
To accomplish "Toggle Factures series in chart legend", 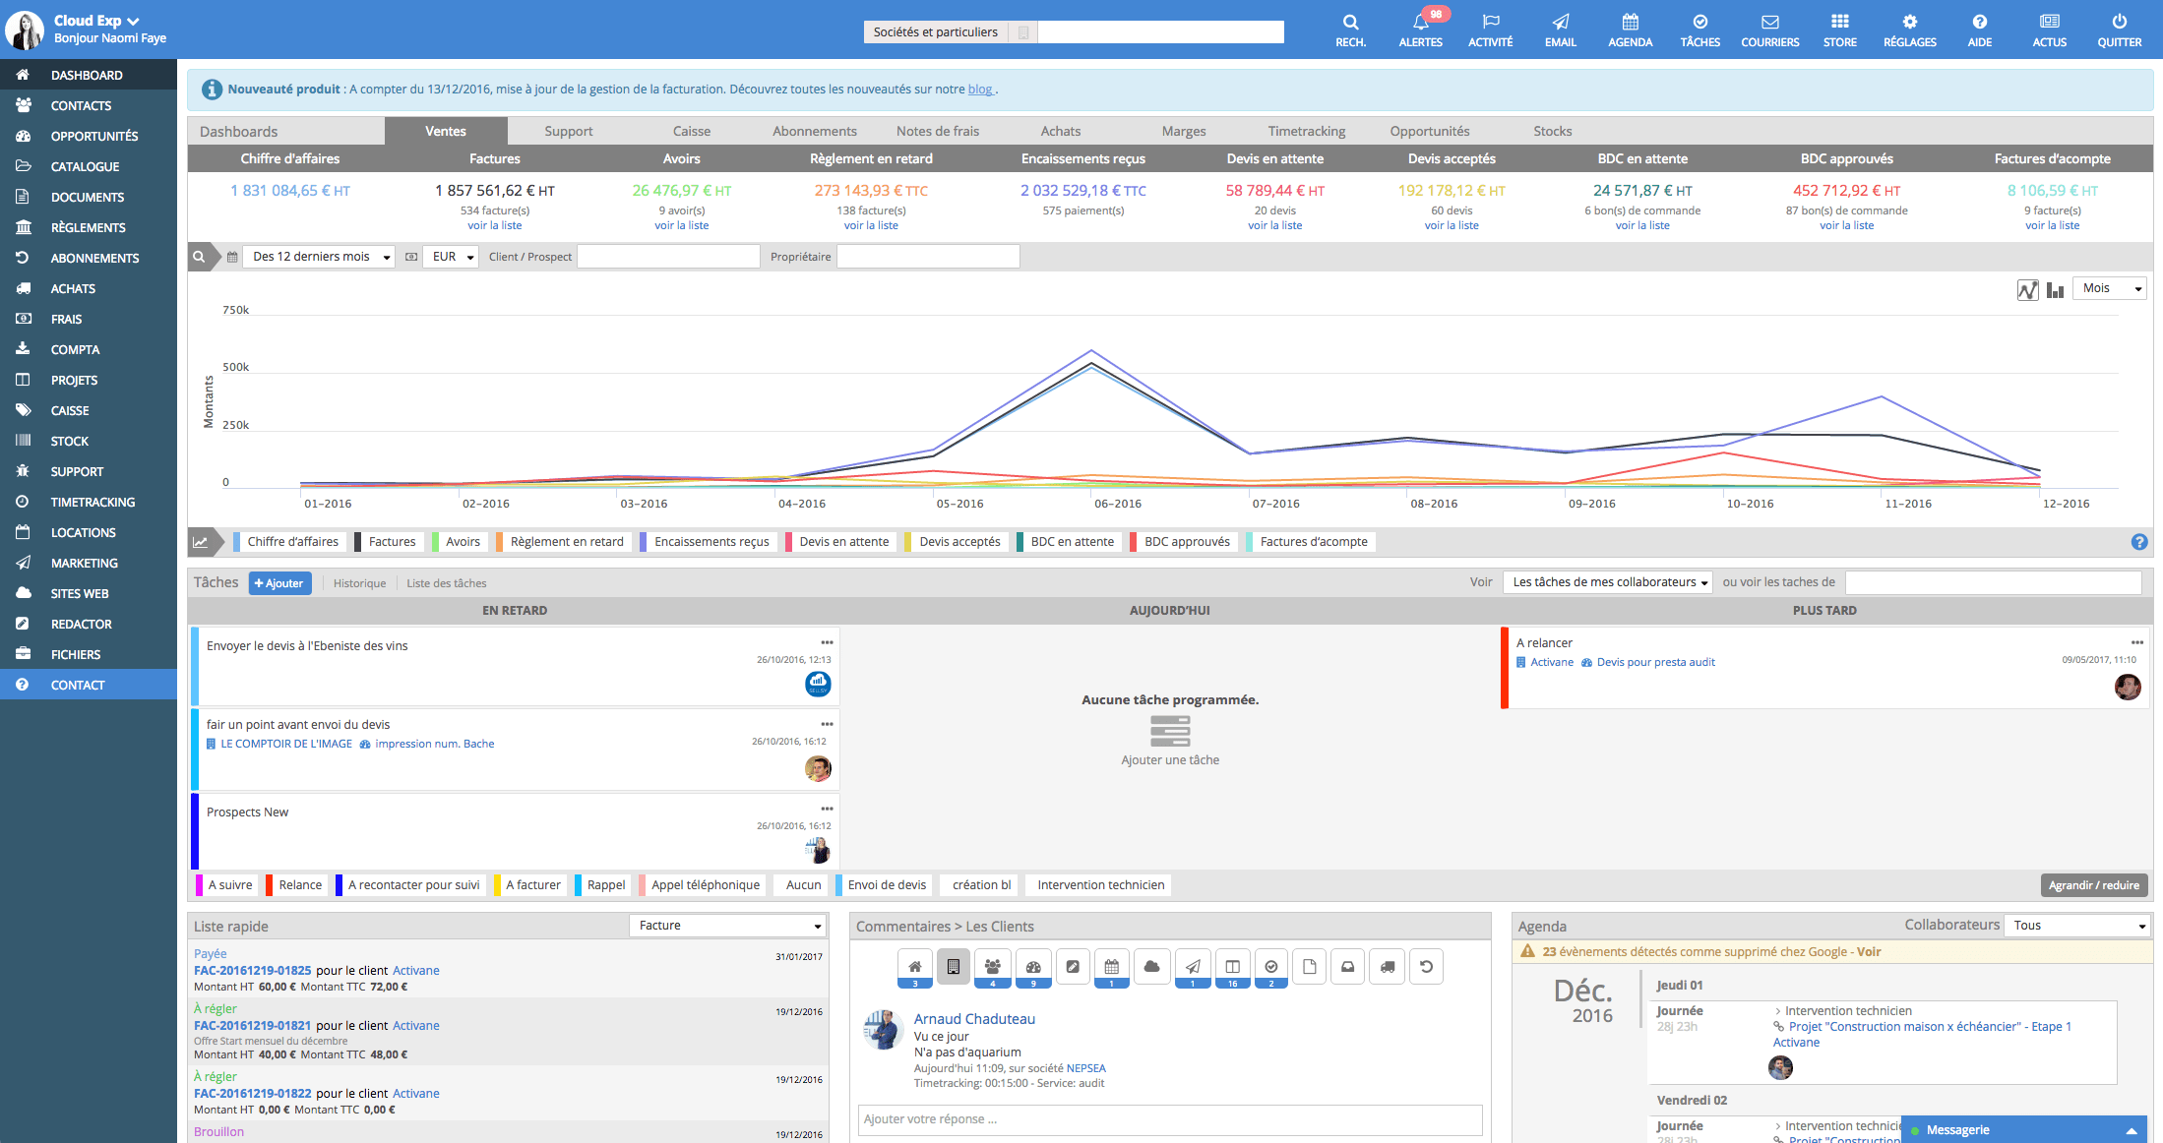I will point(389,542).
